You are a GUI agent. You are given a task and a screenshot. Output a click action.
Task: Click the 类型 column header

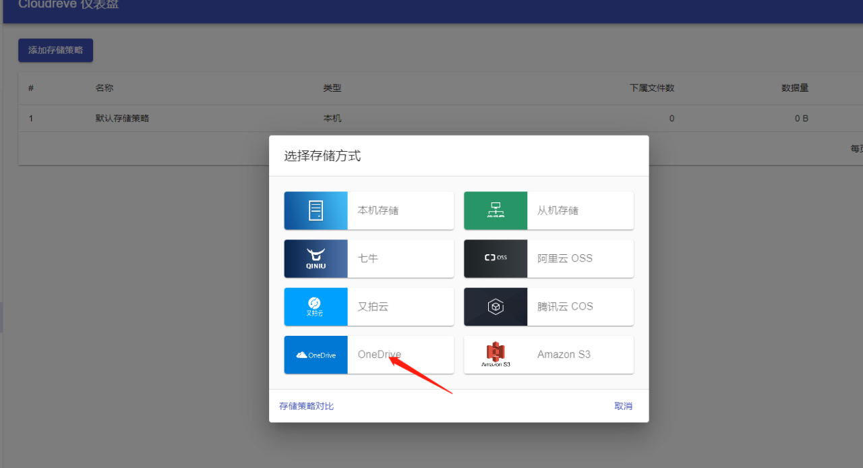(x=331, y=88)
